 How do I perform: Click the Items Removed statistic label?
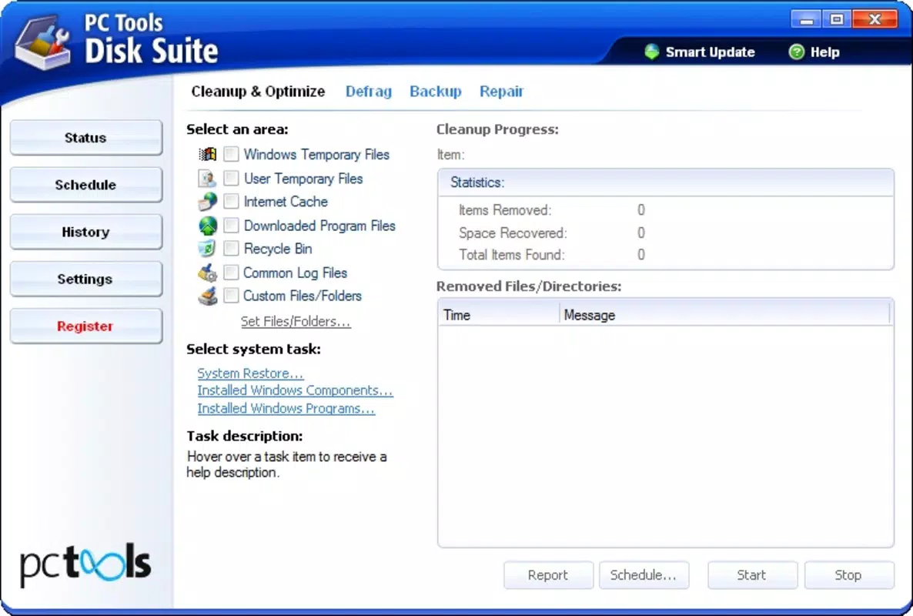(x=505, y=209)
